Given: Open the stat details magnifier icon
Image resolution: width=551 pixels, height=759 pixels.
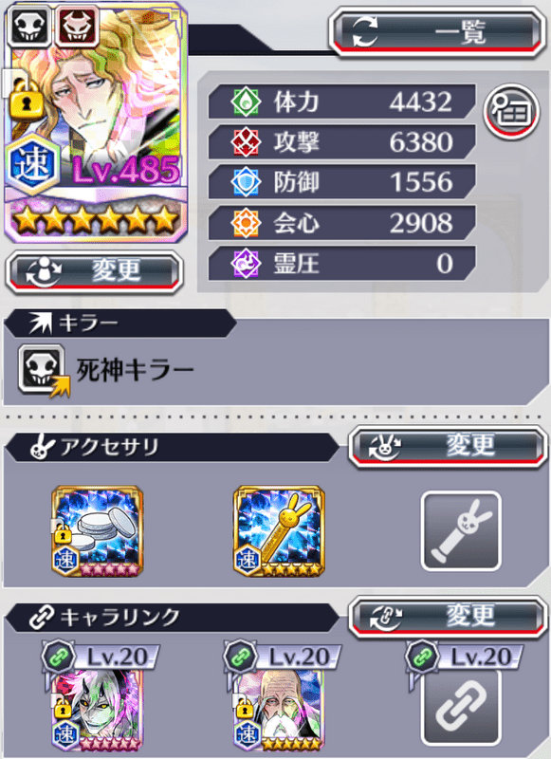Looking at the screenshot, I should click(x=511, y=111).
